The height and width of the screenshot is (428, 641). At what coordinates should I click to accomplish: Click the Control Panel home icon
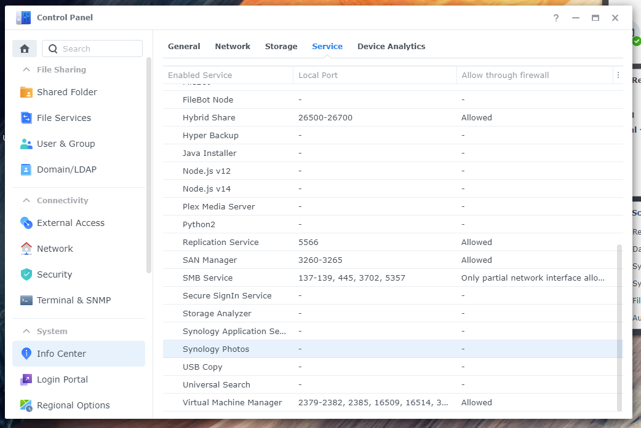(25, 49)
